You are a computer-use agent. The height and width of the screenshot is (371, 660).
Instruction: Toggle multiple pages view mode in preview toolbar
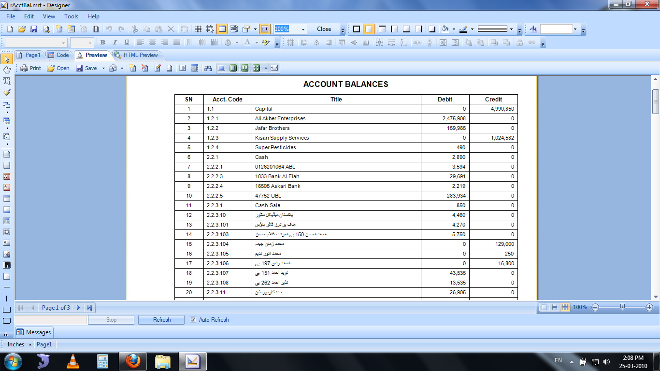pos(257,68)
